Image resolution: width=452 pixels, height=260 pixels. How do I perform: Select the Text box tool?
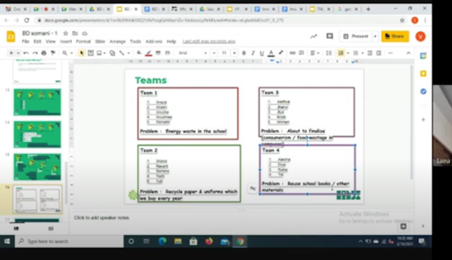[90, 53]
